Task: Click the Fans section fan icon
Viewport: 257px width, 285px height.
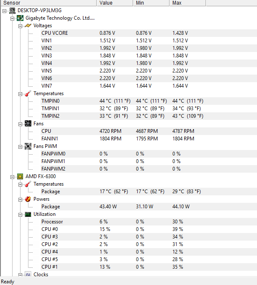Action: tap(28, 124)
